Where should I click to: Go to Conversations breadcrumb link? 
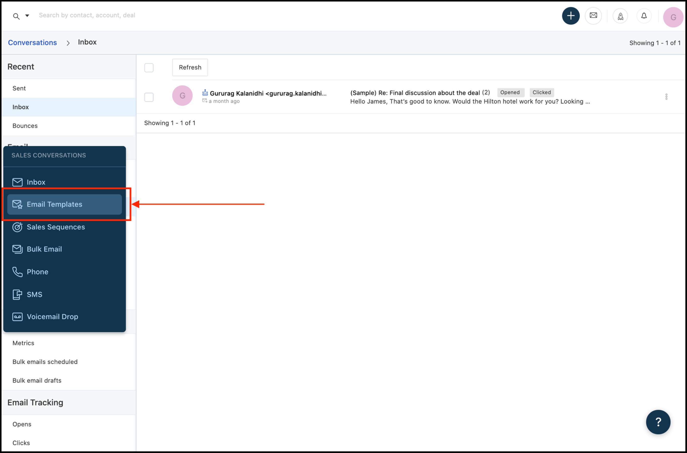32,42
